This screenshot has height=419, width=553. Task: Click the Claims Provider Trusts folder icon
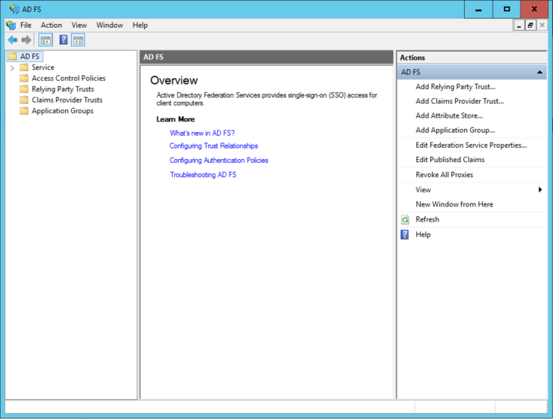pyautogui.click(x=24, y=100)
